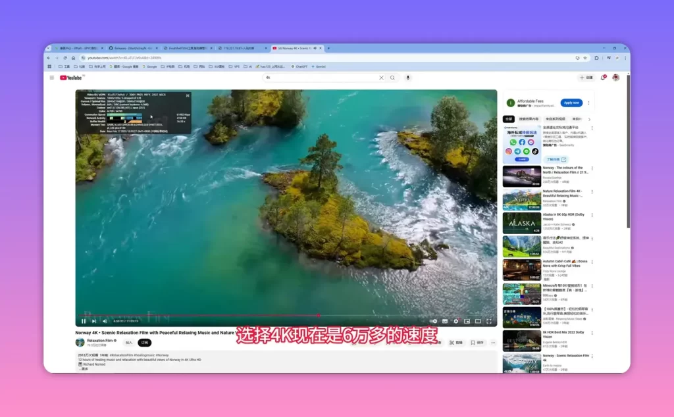Show more filter chips with arrow

coord(589,120)
